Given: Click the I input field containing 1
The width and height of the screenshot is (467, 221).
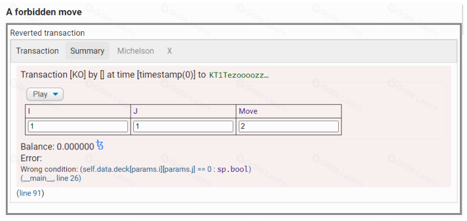Looking at the screenshot, I should click(x=78, y=126).
